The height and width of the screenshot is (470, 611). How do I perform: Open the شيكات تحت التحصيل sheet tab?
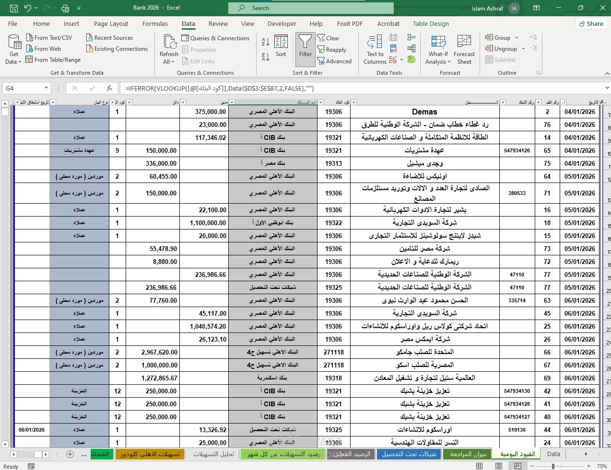click(x=409, y=454)
